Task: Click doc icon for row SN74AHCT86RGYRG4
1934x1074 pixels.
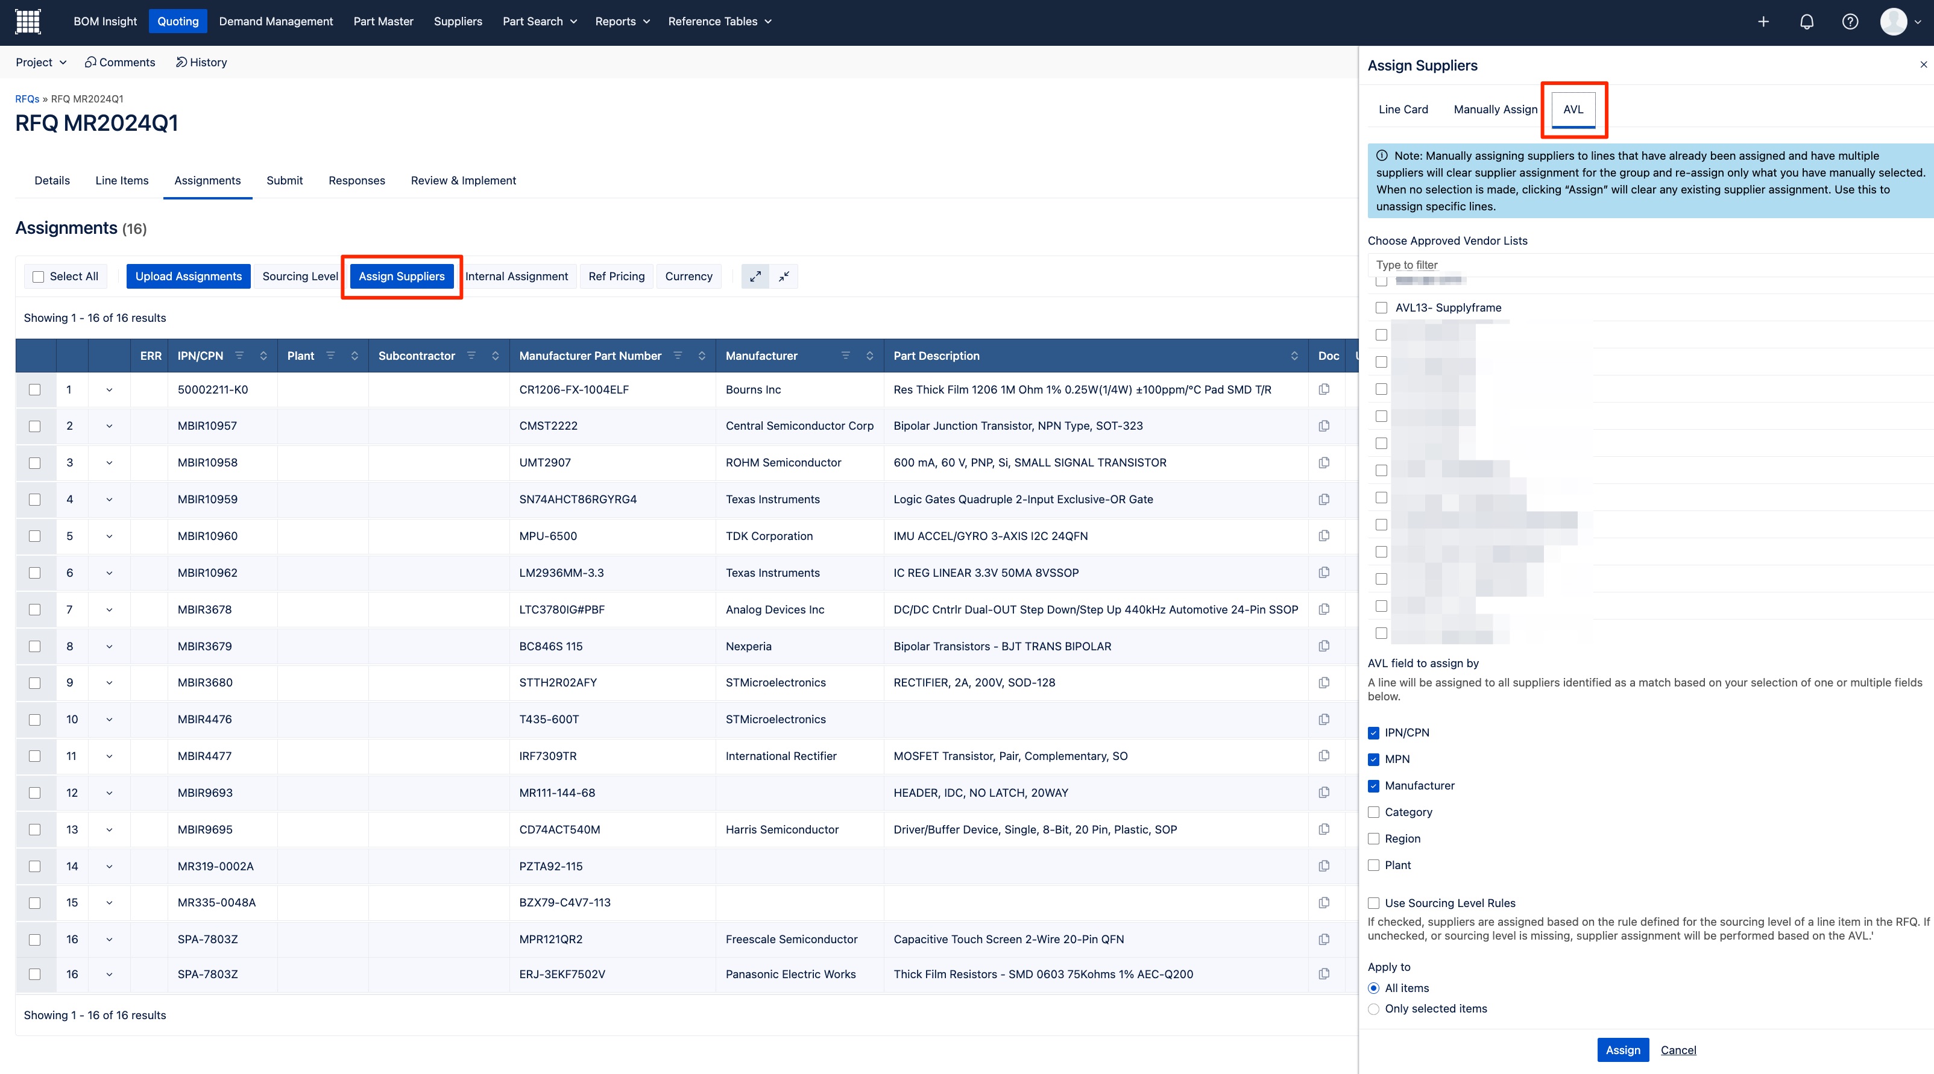Action: pos(1325,499)
